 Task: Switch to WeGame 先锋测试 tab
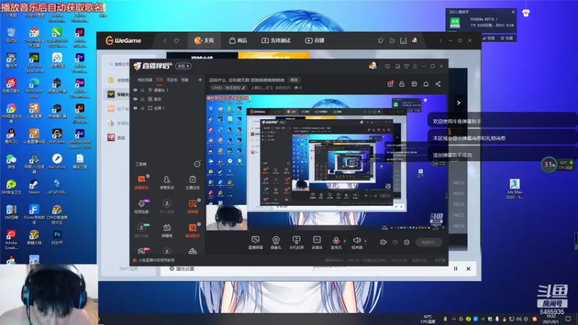point(276,40)
